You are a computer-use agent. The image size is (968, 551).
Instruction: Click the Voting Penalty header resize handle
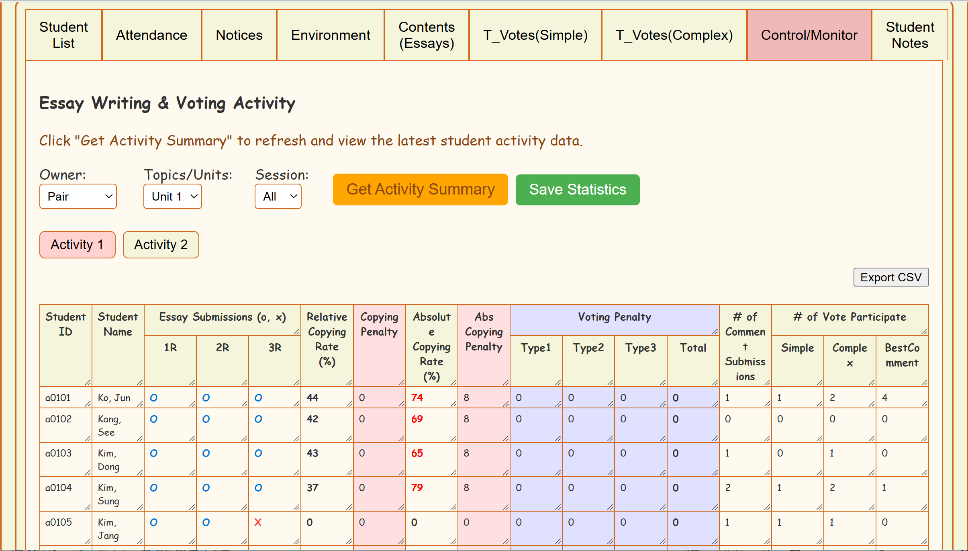(715, 332)
